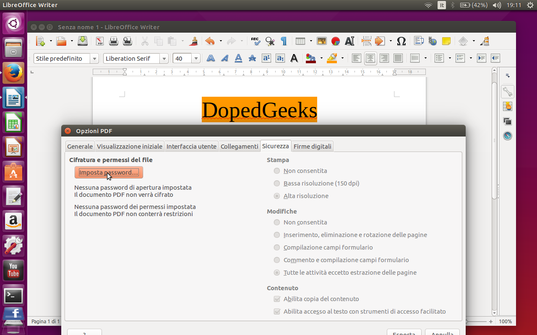Viewport: 537px width, 335px height.
Task: Select 'Bassa risoluzione (150 dpi)' printing option
Action: pyautogui.click(x=317, y=183)
